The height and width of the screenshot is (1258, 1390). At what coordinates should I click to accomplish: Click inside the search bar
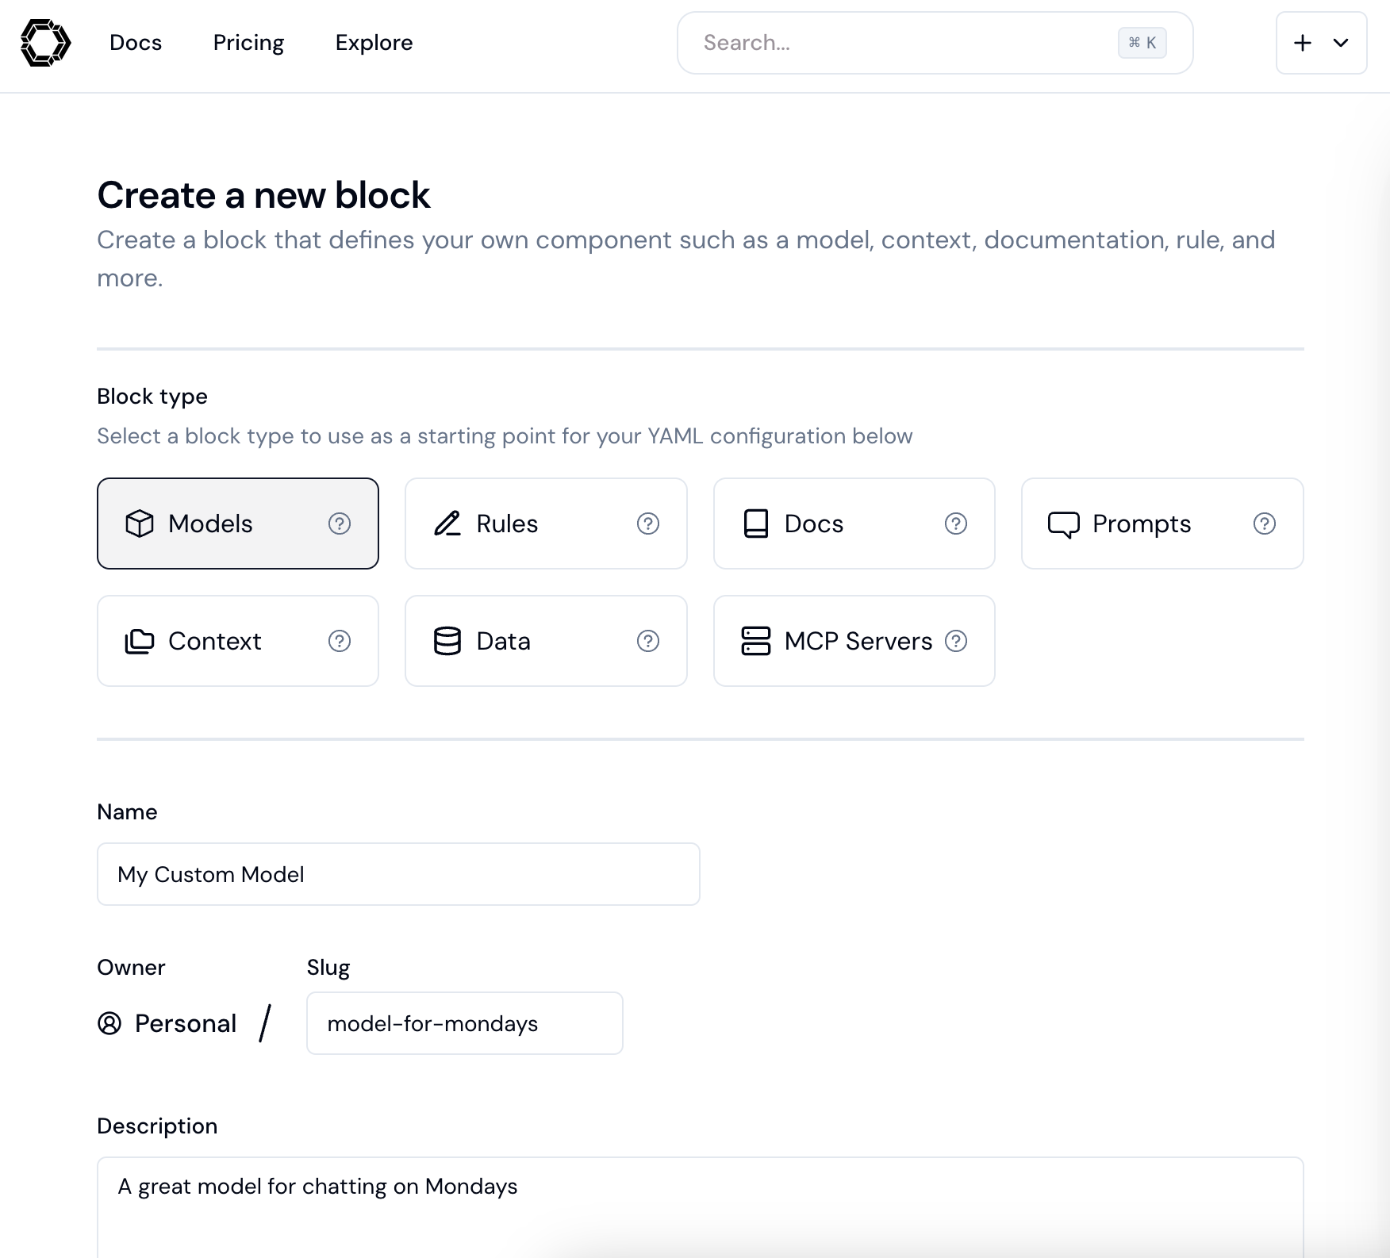click(912, 43)
